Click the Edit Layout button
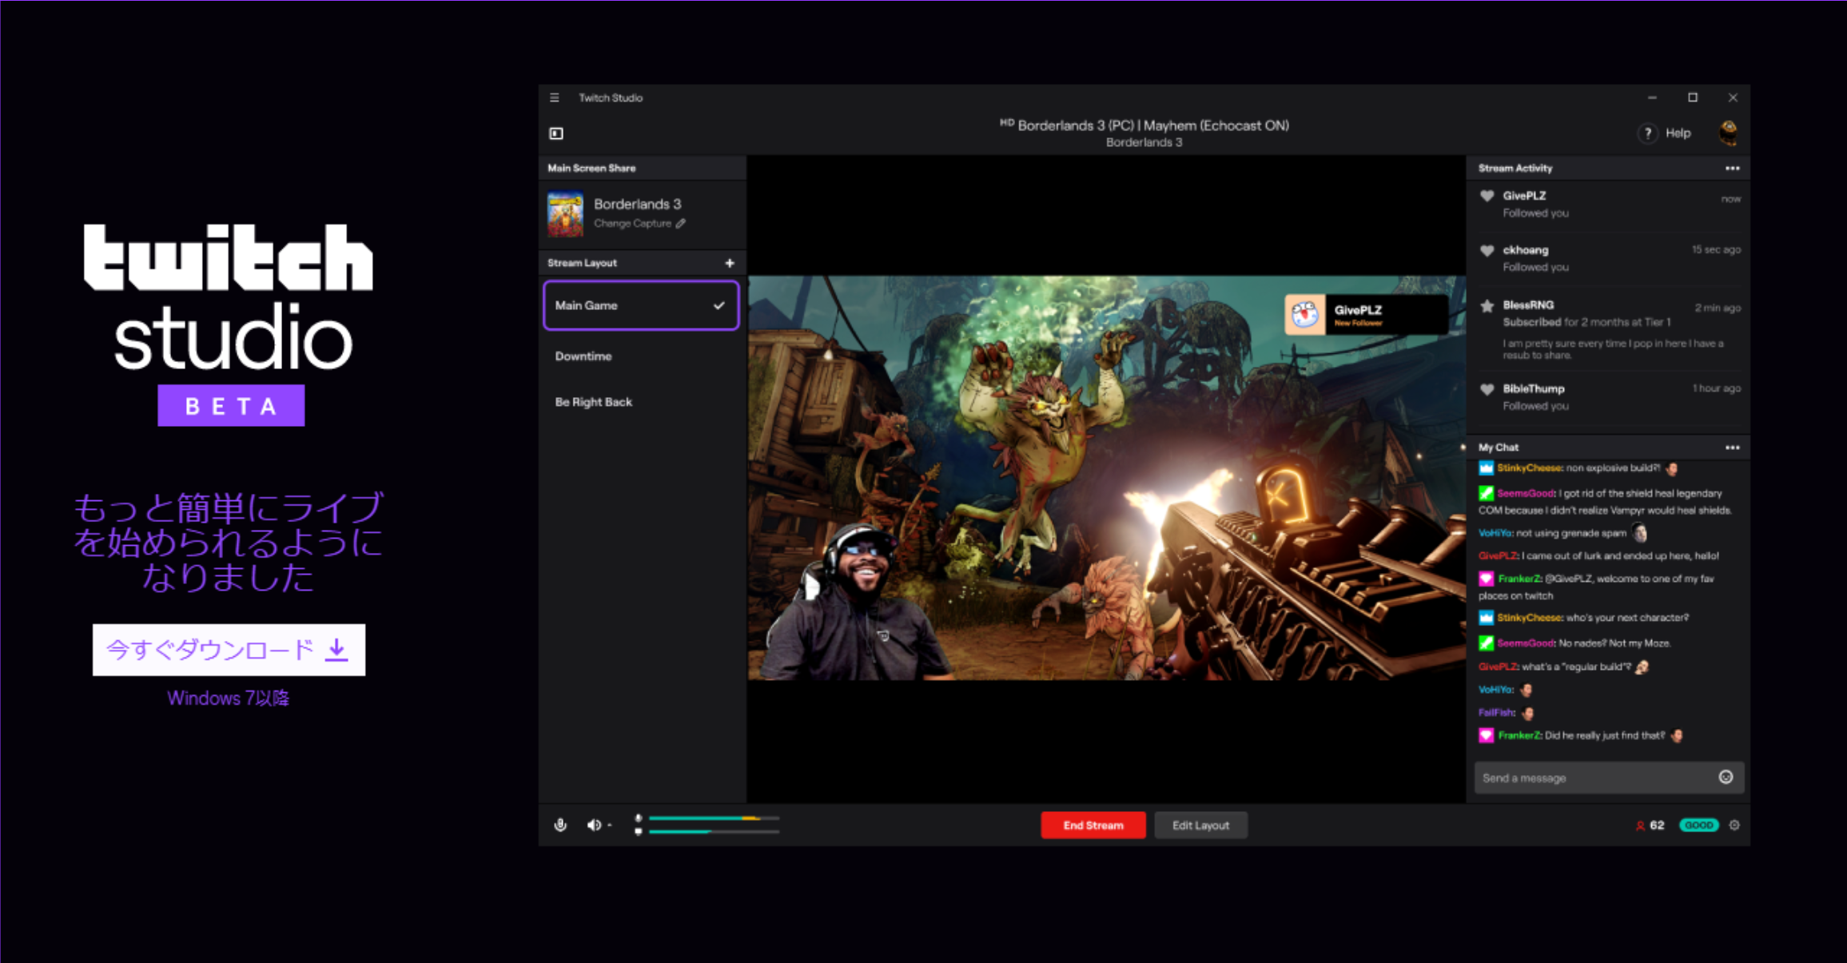The height and width of the screenshot is (963, 1847). 1200,826
